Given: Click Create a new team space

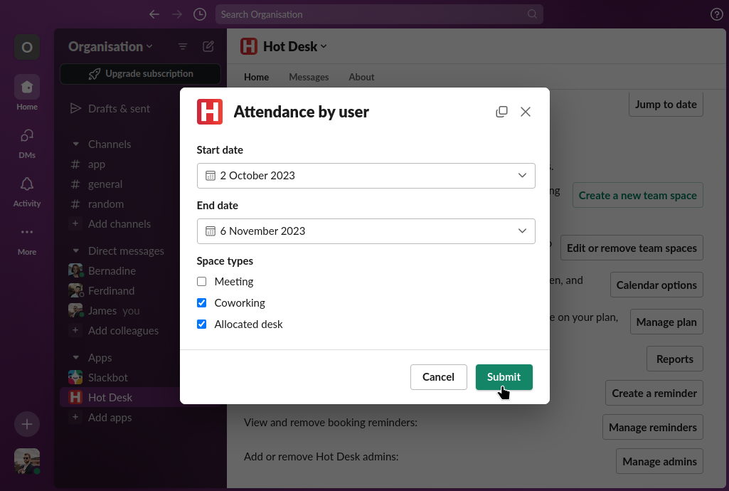Looking at the screenshot, I should tap(637, 195).
